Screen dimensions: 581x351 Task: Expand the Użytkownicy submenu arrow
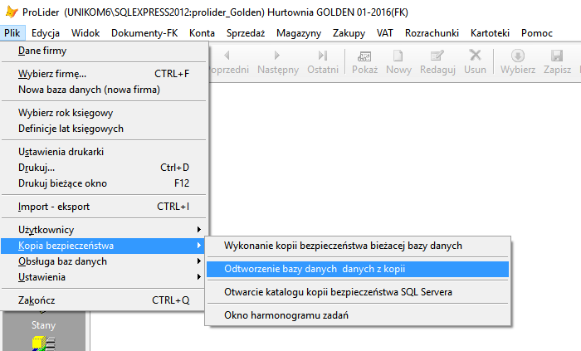click(x=199, y=230)
